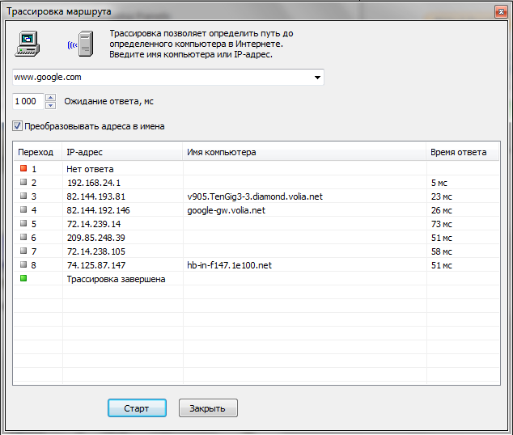Click the green trace completed status icon
The width and height of the screenshot is (513, 435).
coord(23,279)
